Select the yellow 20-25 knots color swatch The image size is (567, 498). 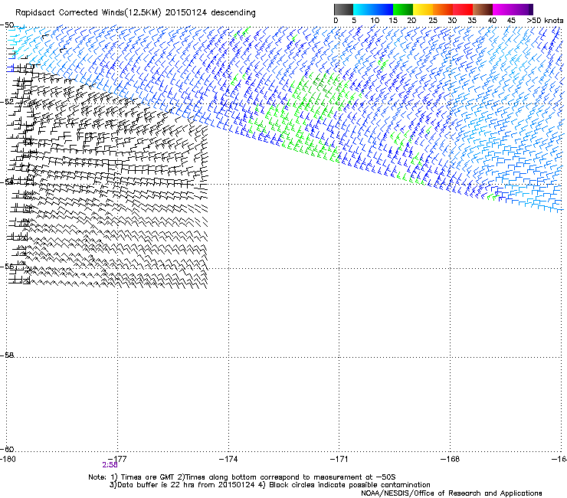pos(423,9)
